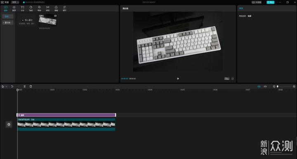Toggle the timeline linkage icon beside magnet
Viewport: 297px width, 159px height.
(x=265, y=86)
